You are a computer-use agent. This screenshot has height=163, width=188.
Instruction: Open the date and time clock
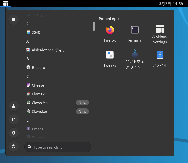point(171,4)
